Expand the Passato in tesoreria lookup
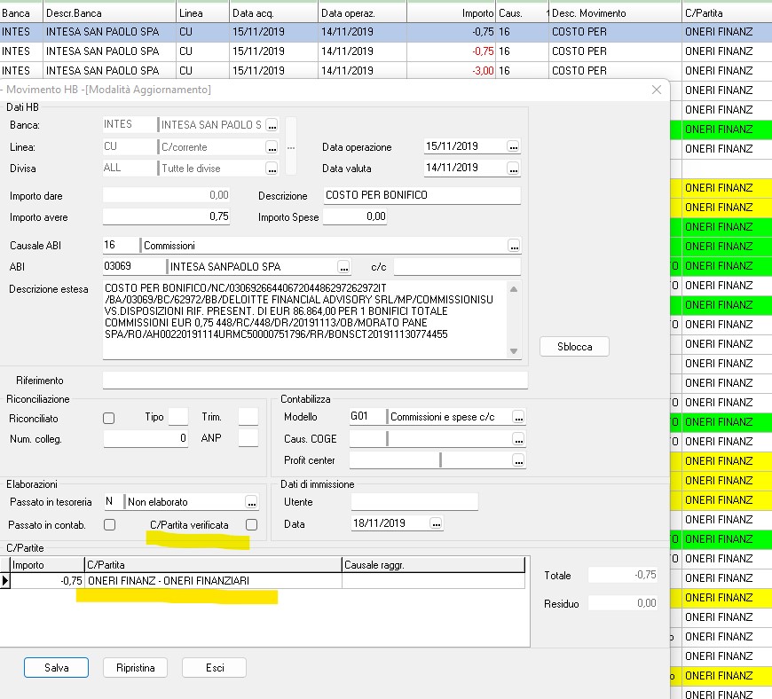Image resolution: width=772 pixels, height=699 pixels. tap(252, 502)
